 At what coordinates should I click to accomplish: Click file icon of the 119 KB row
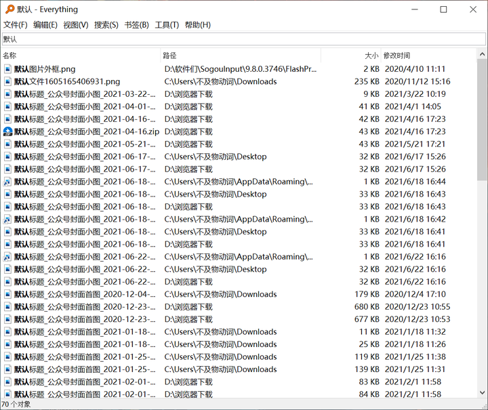point(7,357)
